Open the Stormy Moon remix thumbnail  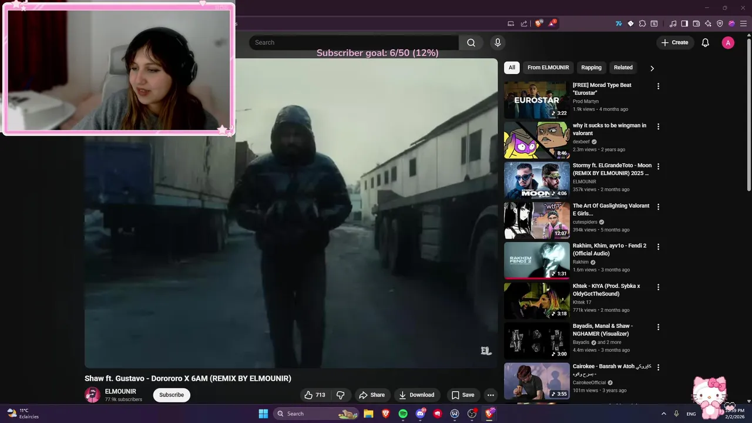point(537,180)
